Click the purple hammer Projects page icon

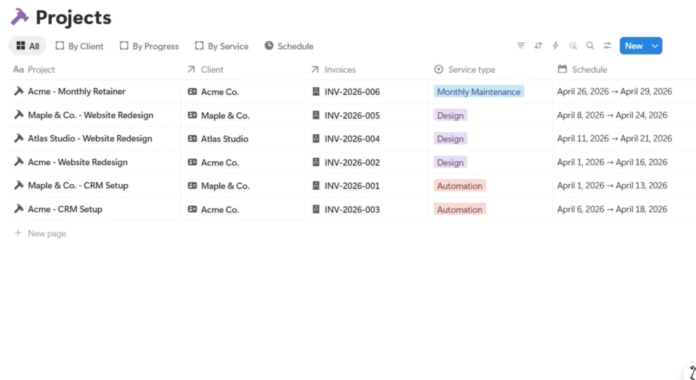[x=20, y=17]
